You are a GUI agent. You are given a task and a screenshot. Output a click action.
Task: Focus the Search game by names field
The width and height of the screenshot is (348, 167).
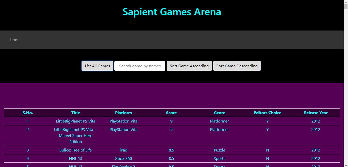[140, 66]
